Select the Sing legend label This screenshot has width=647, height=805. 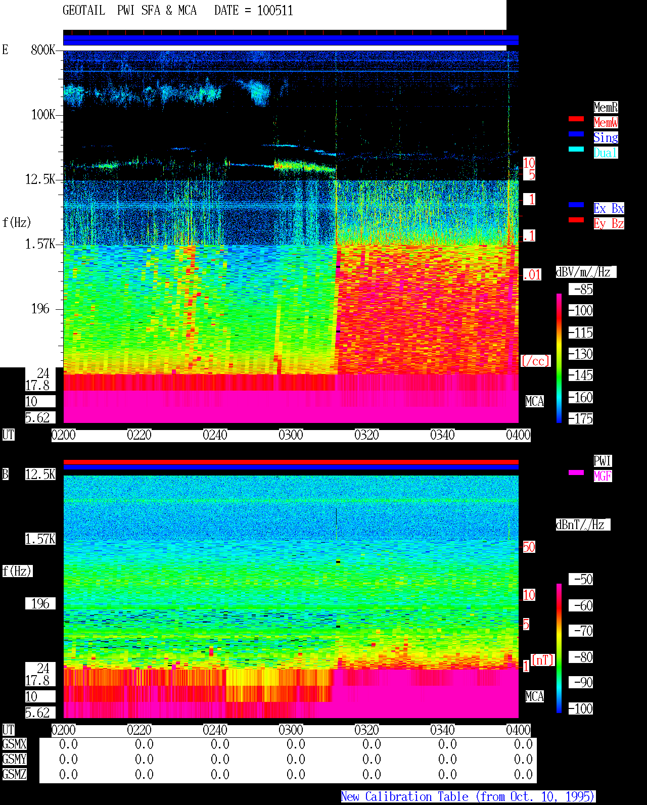[606, 137]
